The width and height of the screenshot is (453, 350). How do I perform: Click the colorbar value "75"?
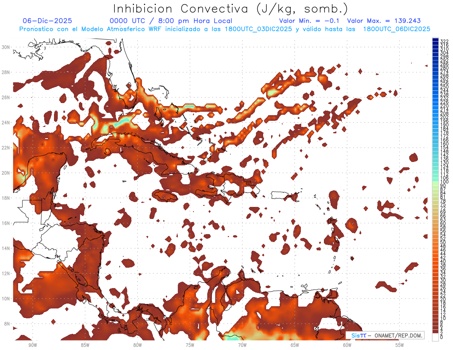coord(443,205)
